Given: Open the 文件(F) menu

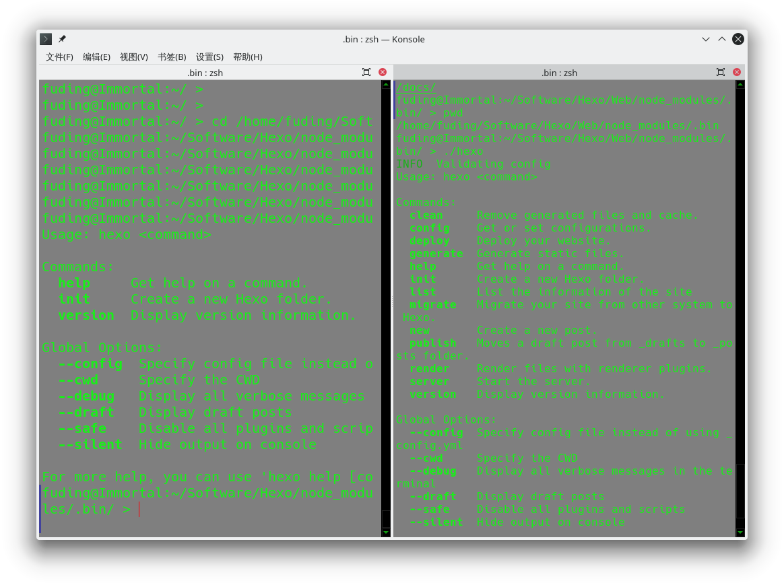Looking at the screenshot, I should tap(59, 57).
